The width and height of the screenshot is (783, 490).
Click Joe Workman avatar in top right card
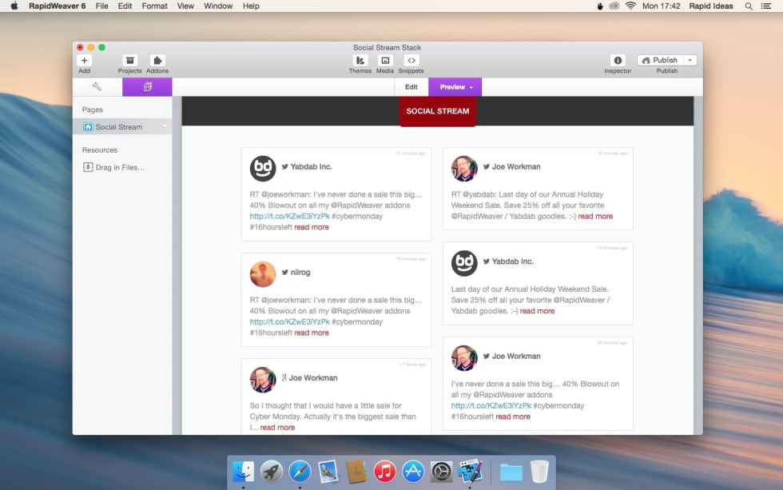click(x=464, y=169)
